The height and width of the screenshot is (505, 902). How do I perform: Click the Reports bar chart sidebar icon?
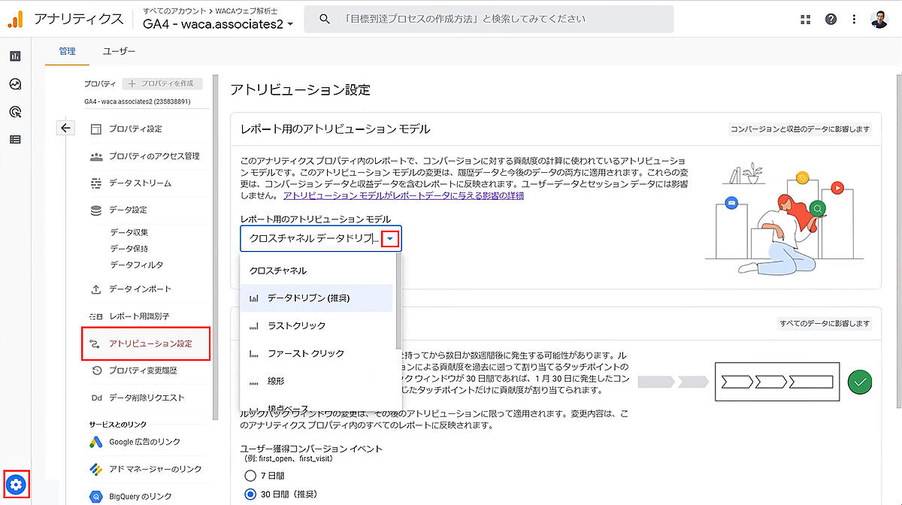(x=15, y=56)
